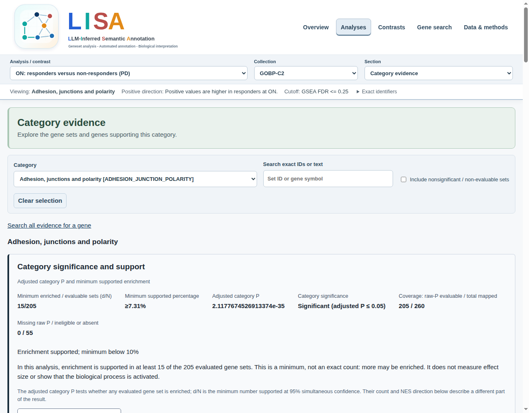The width and height of the screenshot is (529, 413).
Task: Open the Overview page
Action: point(316,27)
